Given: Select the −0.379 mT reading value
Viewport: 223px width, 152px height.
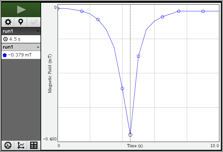Looking at the screenshot, I should pos(20,55).
